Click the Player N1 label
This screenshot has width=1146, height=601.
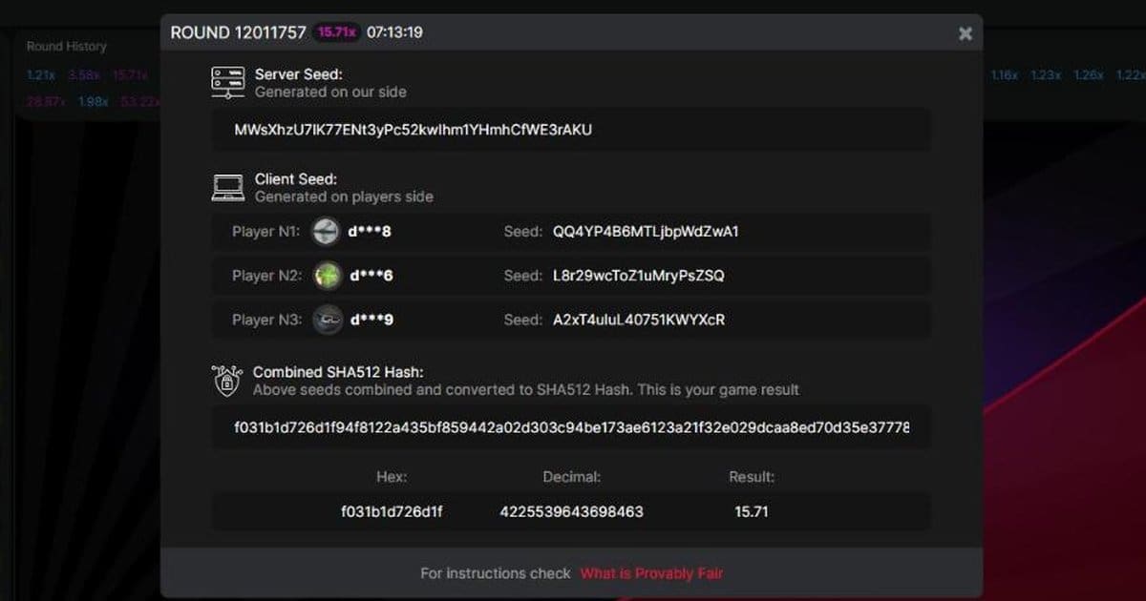click(266, 232)
